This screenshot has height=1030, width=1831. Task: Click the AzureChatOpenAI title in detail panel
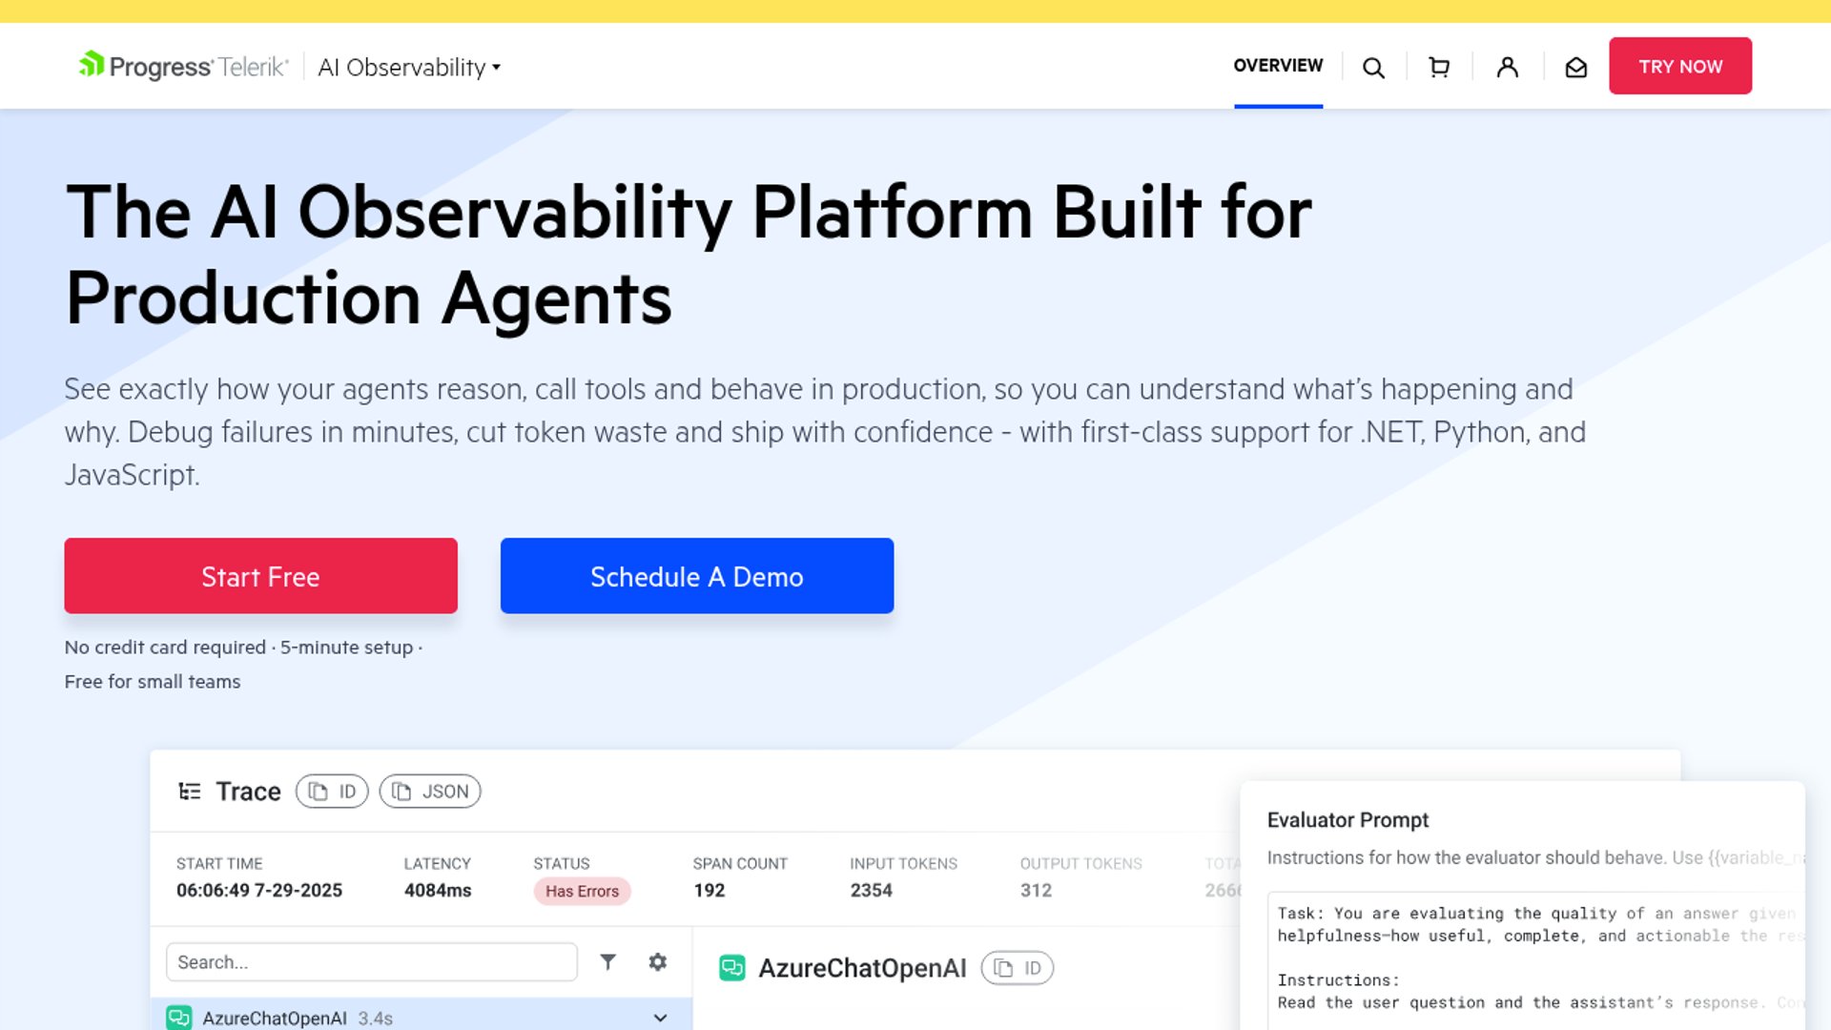[862, 968]
